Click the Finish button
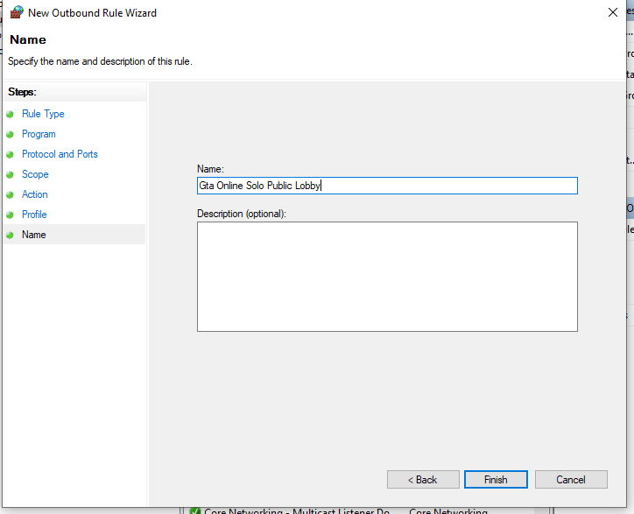 [x=496, y=479]
